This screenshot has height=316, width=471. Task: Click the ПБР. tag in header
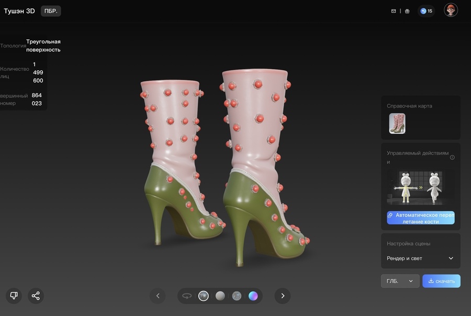[x=51, y=11]
